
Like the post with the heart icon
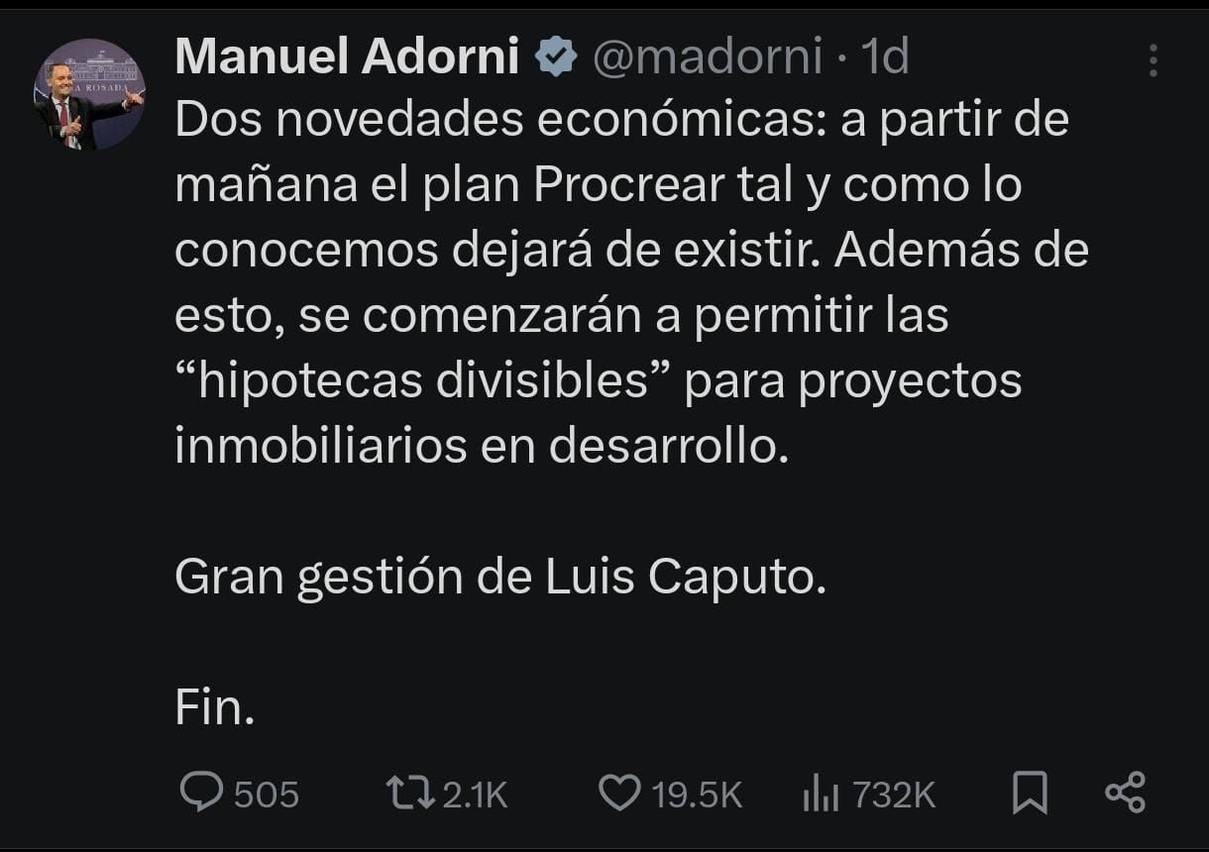pyautogui.click(x=620, y=793)
